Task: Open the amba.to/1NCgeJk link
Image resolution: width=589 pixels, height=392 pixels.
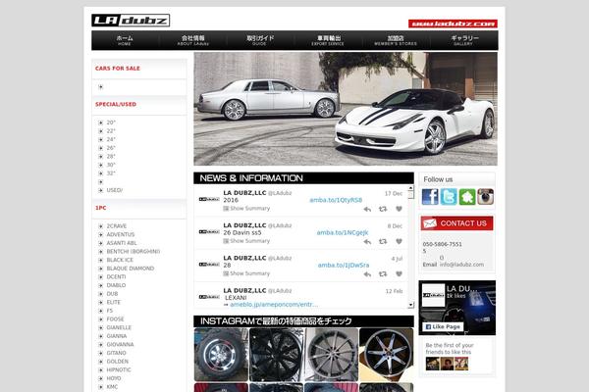Action: pos(343,233)
